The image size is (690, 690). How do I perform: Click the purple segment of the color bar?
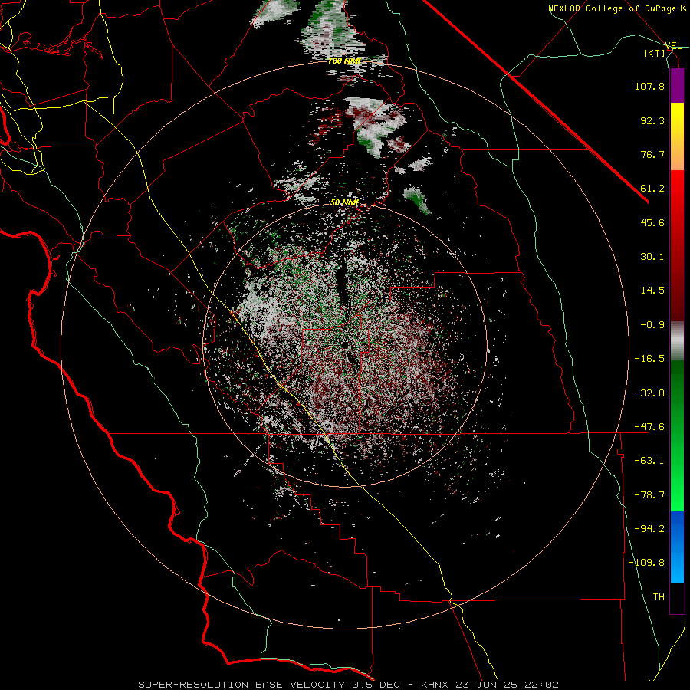tap(677, 85)
